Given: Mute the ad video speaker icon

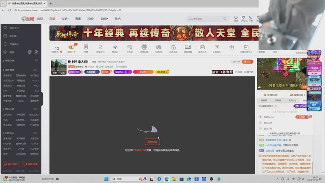Looking at the screenshot, I should [260, 87].
